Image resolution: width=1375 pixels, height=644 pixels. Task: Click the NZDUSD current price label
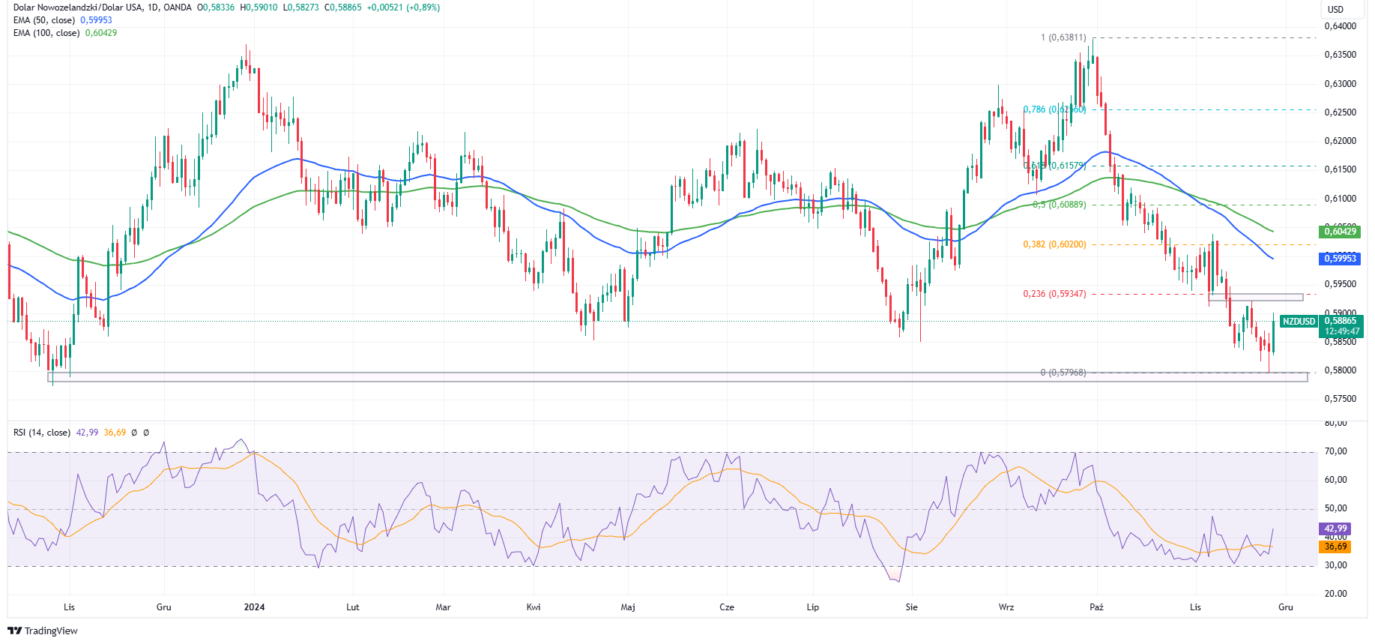(1299, 322)
